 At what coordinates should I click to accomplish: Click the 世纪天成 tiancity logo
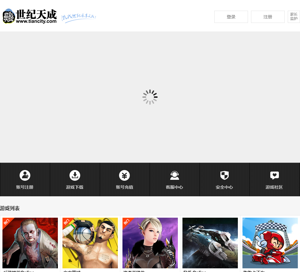(30, 16)
